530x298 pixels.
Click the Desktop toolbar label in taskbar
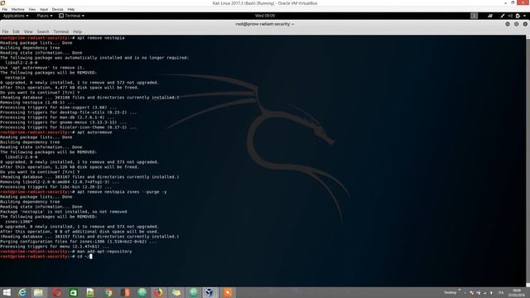[x=450, y=292]
